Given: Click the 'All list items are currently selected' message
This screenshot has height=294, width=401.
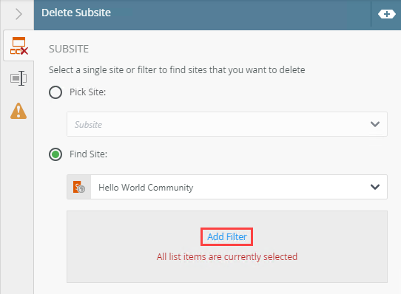Looking at the screenshot, I should (227, 257).
